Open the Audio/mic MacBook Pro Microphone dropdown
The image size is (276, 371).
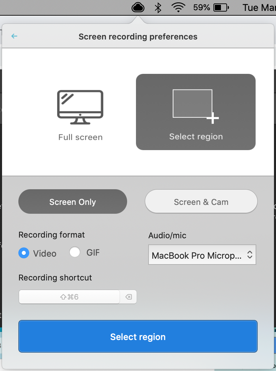click(x=202, y=255)
